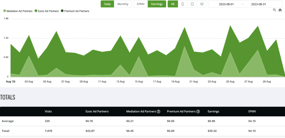Select average Ezoic value $0.76
285x138 pixels.
coord(89,121)
